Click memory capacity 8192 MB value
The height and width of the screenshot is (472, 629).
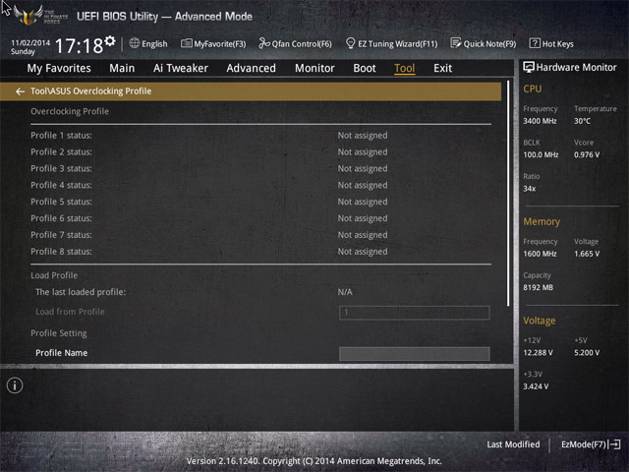538,287
